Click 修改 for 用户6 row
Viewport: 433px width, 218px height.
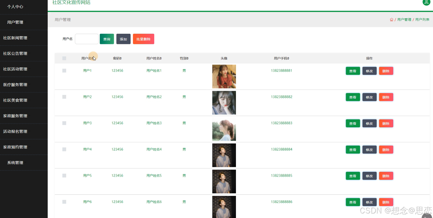point(369,202)
